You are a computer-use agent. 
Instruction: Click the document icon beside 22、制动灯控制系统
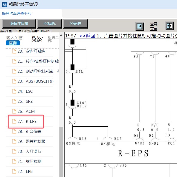(14, 71)
